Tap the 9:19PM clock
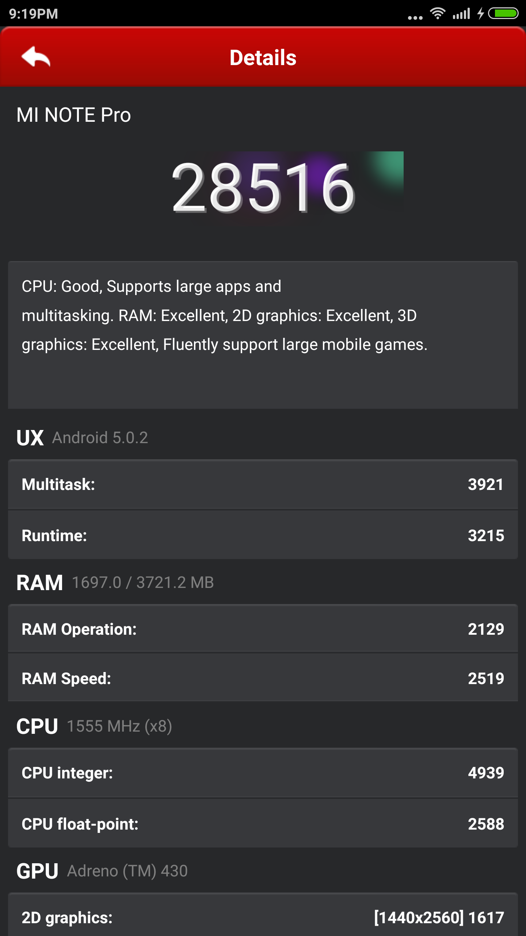This screenshot has width=526, height=936. pos(34,14)
